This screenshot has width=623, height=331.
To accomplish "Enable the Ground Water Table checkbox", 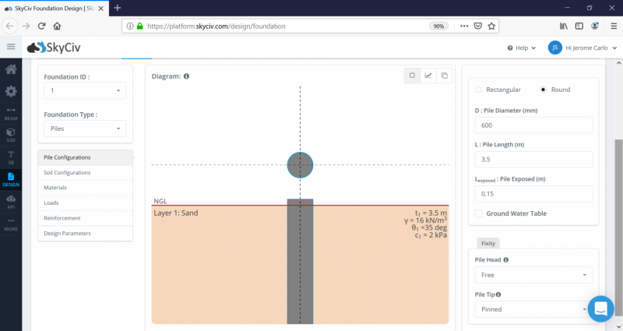I will (479, 213).
